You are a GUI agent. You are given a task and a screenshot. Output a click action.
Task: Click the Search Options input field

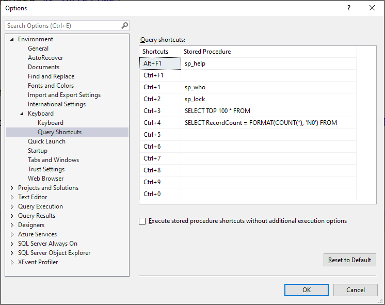63,25
